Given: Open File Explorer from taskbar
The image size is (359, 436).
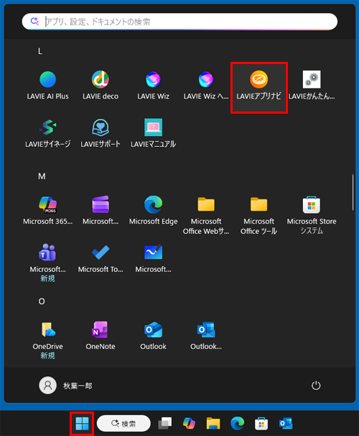Looking at the screenshot, I should (213, 424).
